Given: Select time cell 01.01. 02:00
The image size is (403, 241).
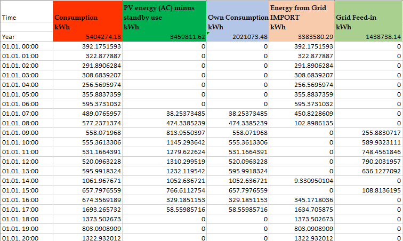Looking at the screenshot, I should click(27, 66).
